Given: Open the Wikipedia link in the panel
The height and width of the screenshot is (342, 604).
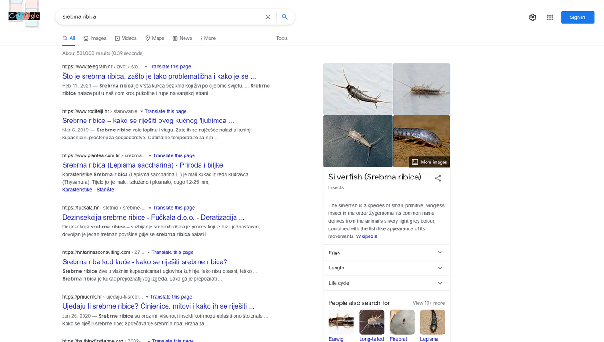Looking at the screenshot, I should pyautogui.click(x=367, y=236).
